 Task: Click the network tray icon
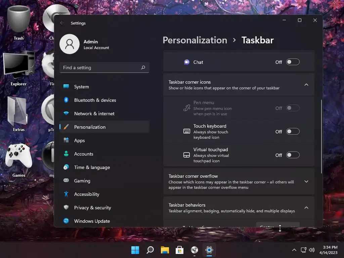[304, 250]
